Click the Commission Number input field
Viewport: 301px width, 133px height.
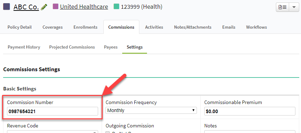coord(52,111)
